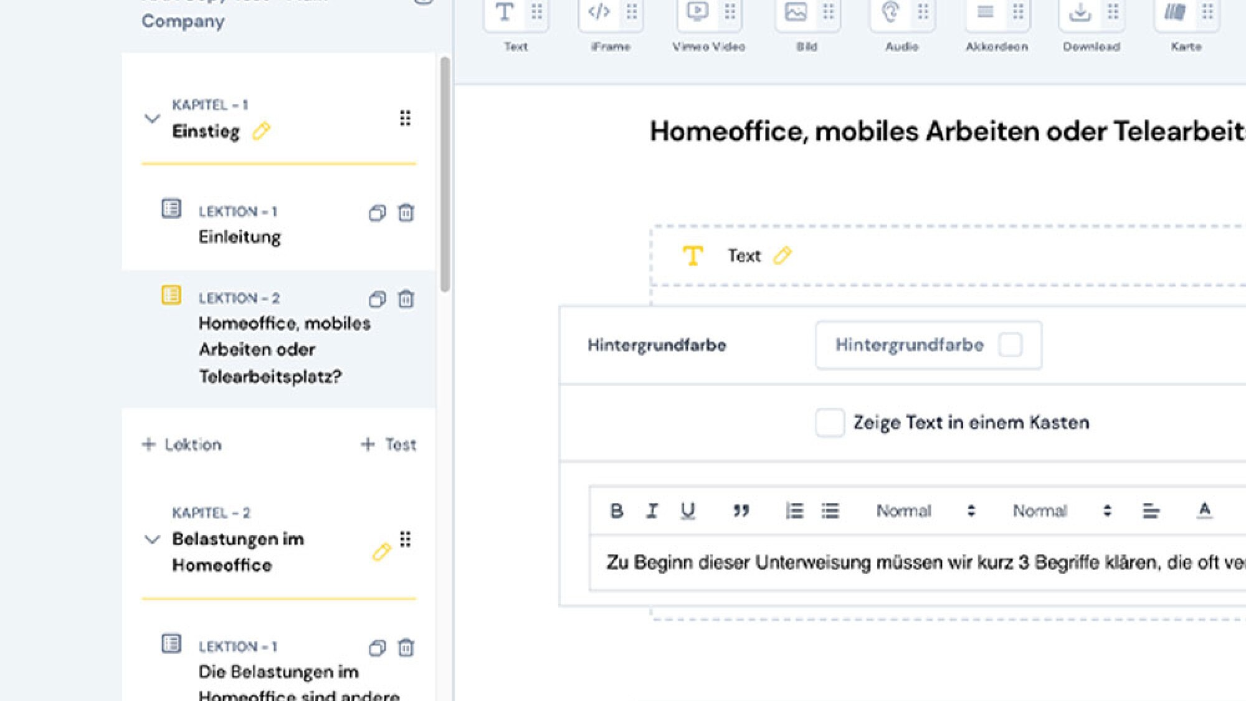1246x701 pixels.
Task: Toggle bold formatting in the editor
Action: click(617, 511)
